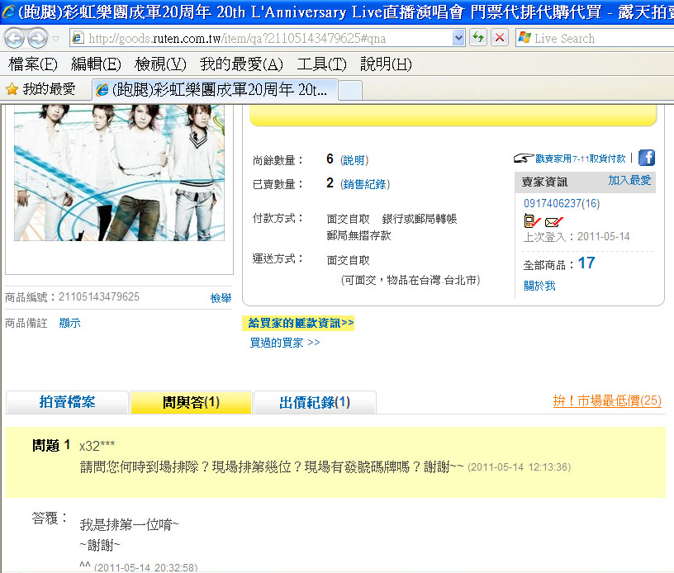Open the 銷售紀錄 sales record link
The height and width of the screenshot is (573, 674).
click(365, 184)
